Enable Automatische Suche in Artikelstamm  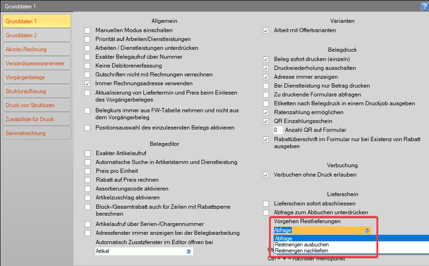(x=87, y=162)
